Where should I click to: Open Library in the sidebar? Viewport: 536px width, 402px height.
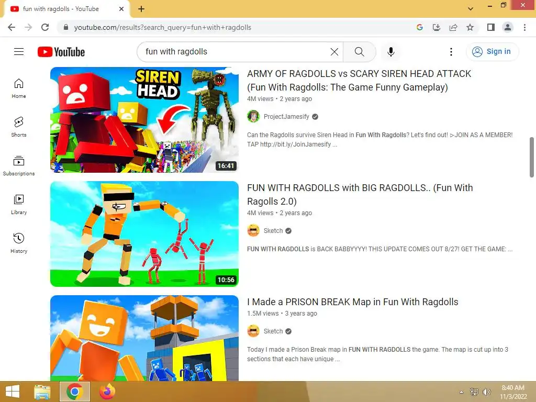19,205
